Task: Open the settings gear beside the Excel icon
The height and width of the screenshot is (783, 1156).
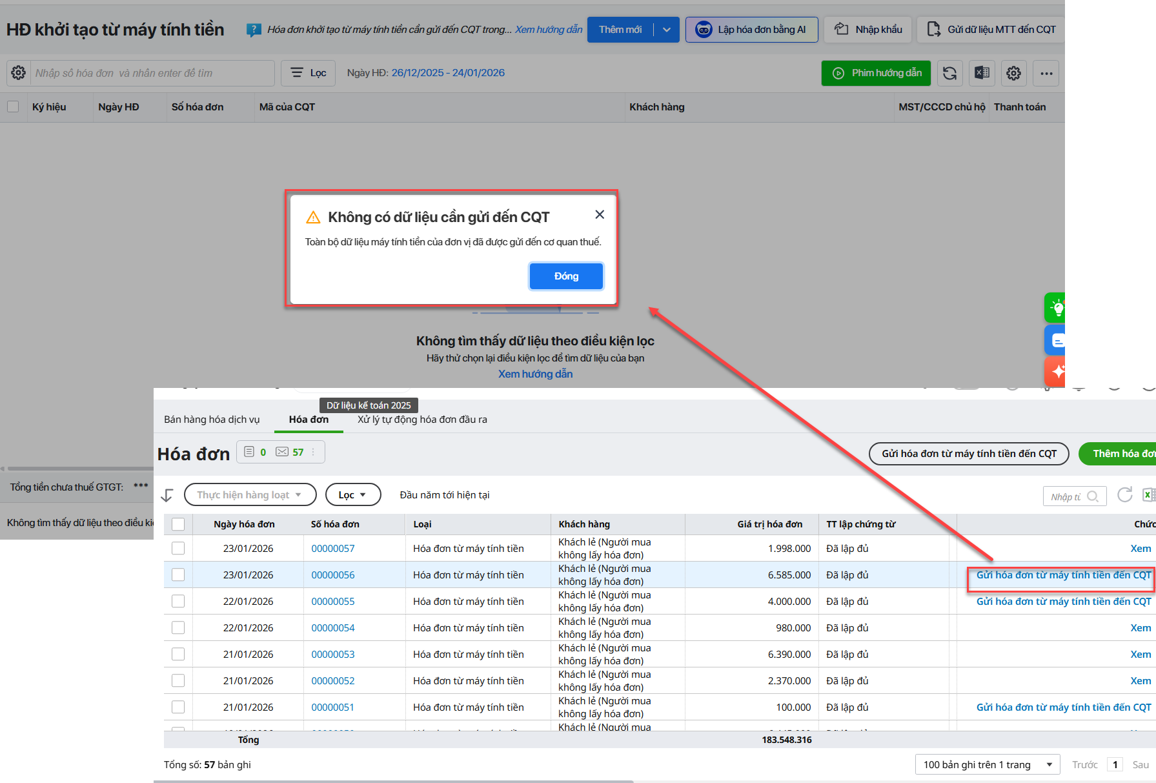Action: (x=1013, y=74)
